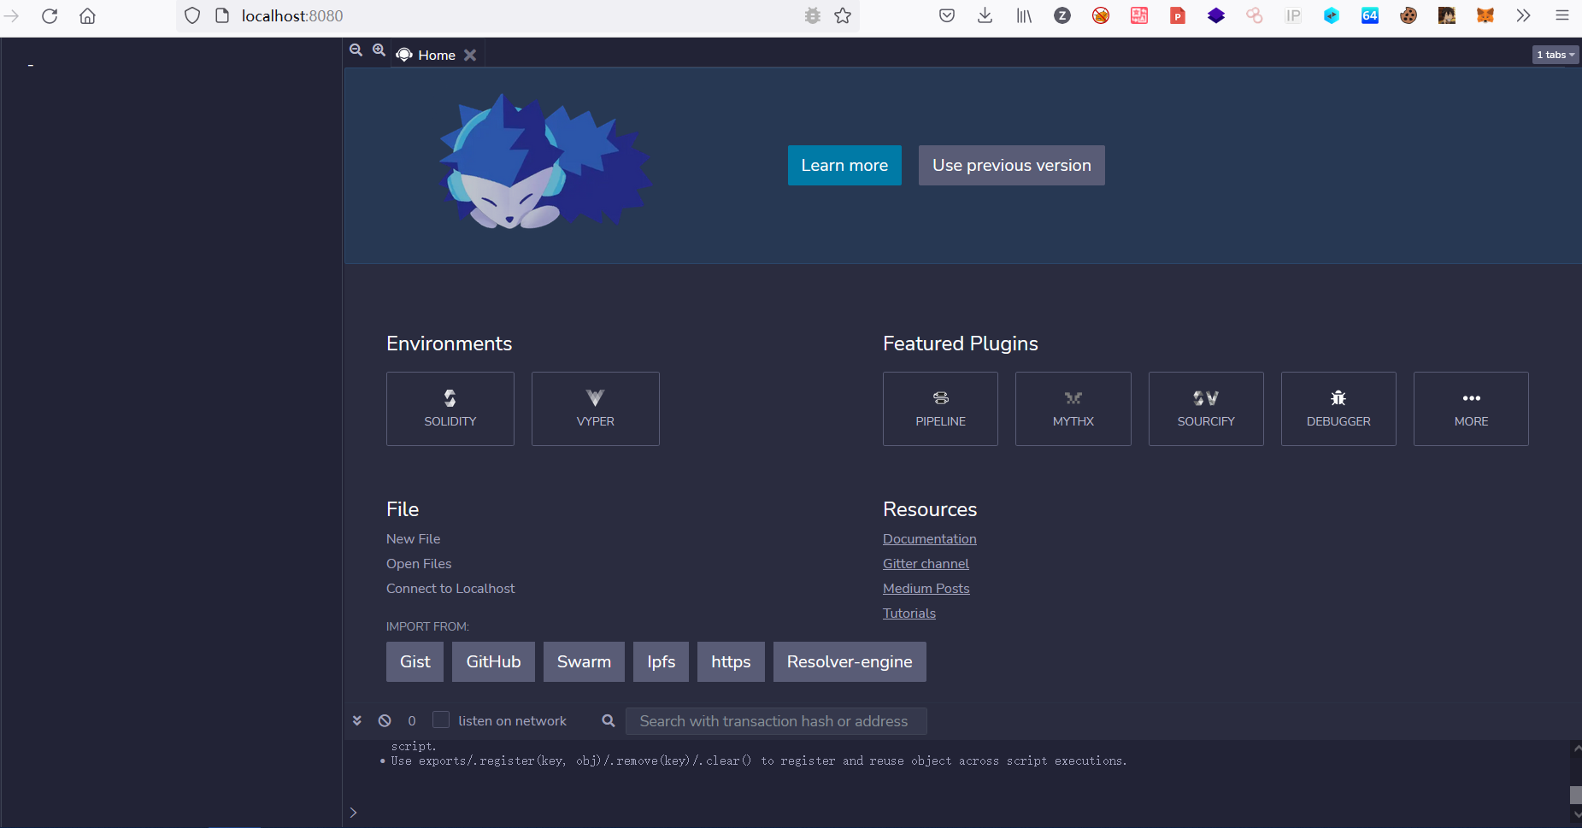1582x828 pixels.
Task: Clear the terminal console
Action: 385,721
